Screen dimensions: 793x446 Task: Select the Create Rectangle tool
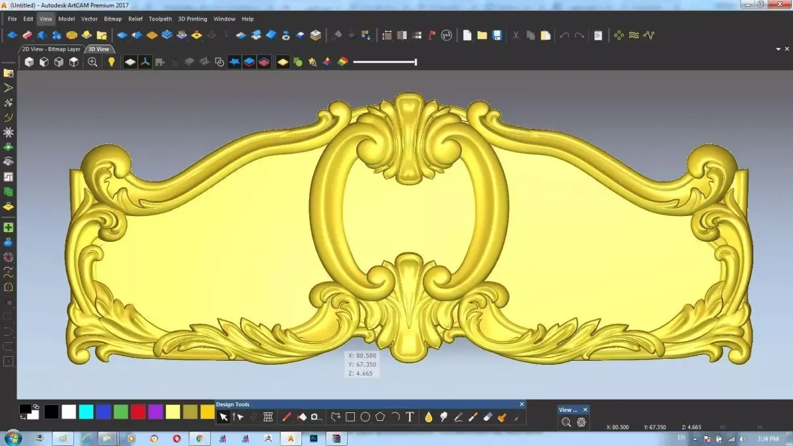[350, 417]
